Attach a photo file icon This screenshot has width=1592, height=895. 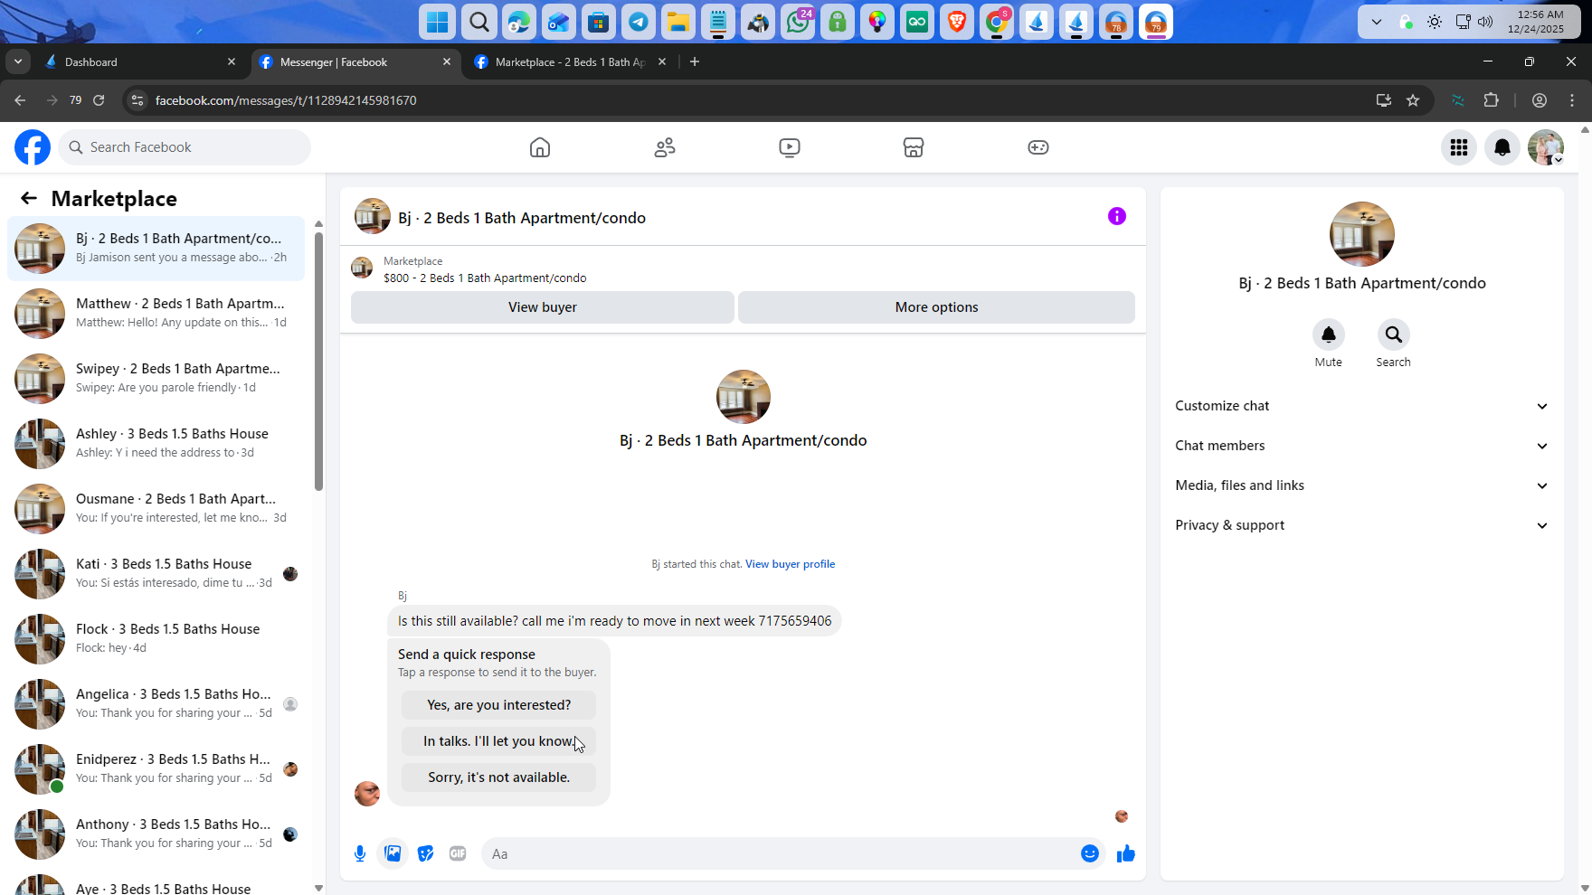click(393, 853)
